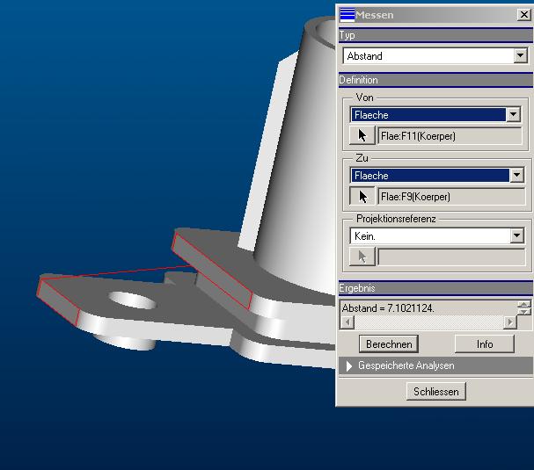Collapse the Ergebnis section header
The height and width of the screenshot is (470, 534).
tap(436, 288)
